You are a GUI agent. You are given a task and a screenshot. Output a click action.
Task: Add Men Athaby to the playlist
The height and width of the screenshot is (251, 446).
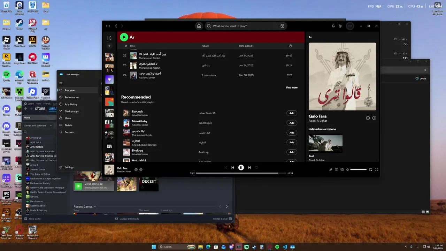click(292, 123)
